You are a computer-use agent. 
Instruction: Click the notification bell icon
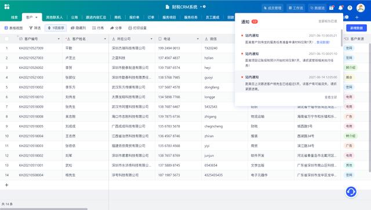click(340, 8)
